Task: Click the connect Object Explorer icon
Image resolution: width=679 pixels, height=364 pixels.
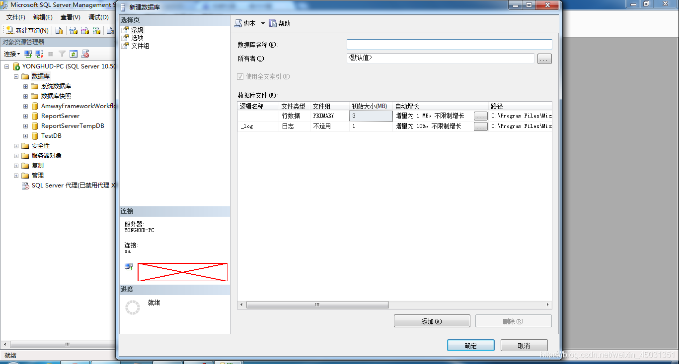Action: [28, 54]
